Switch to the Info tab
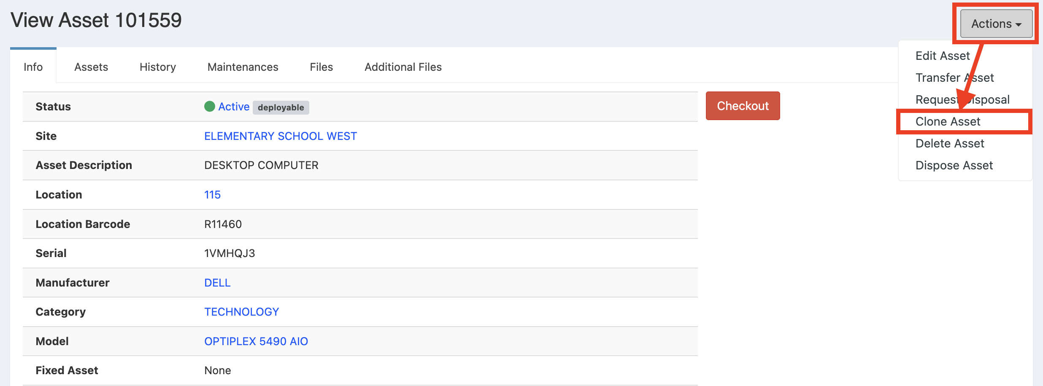Viewport: 1043px width, 386px height. pos(33,67)
